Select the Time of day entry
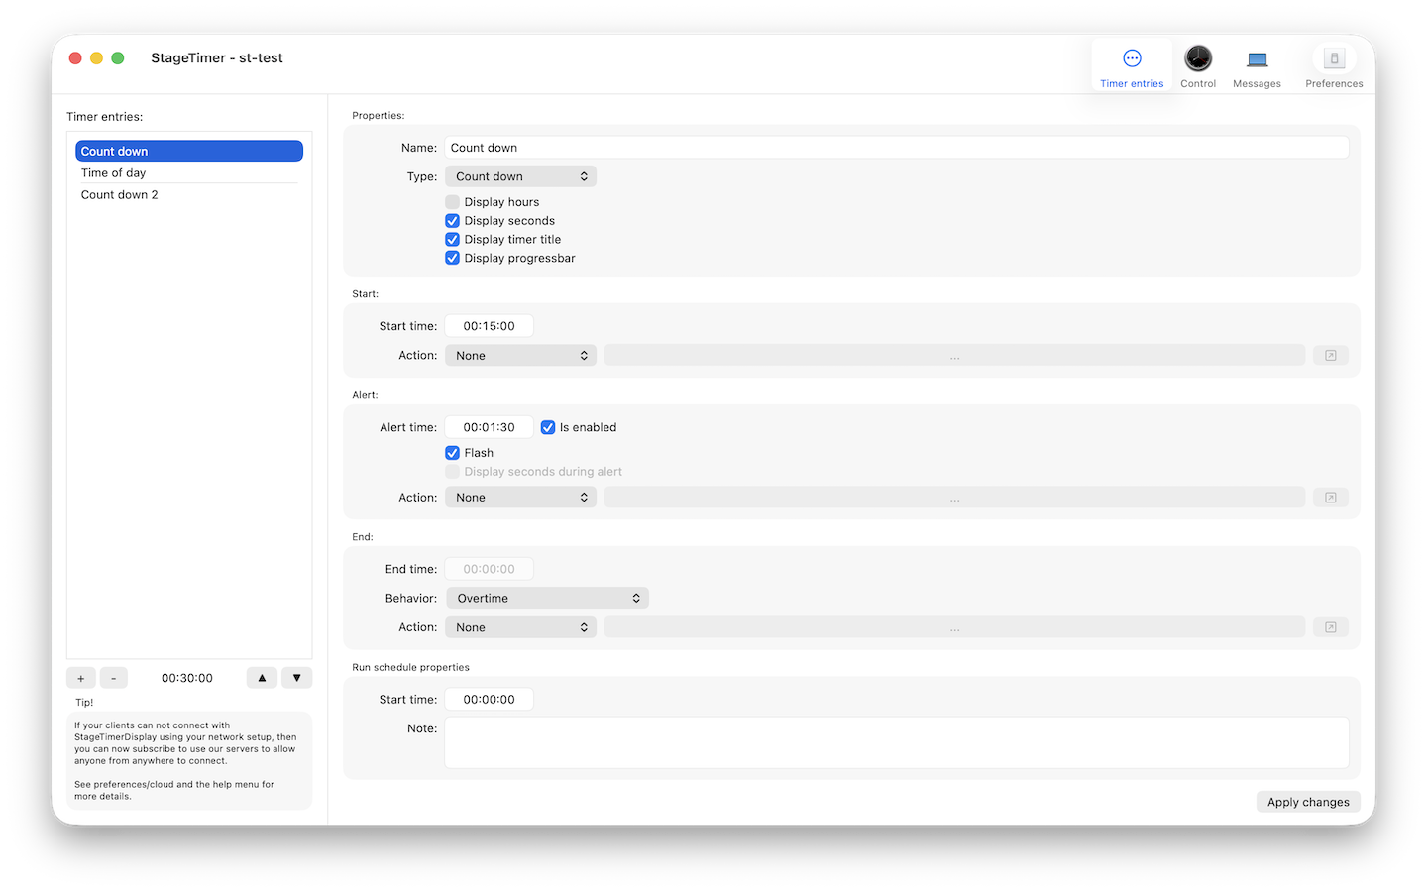Image resolution: width=1427 pixels, height=892 pixels. pyautogui.click(x=189, y=172)
